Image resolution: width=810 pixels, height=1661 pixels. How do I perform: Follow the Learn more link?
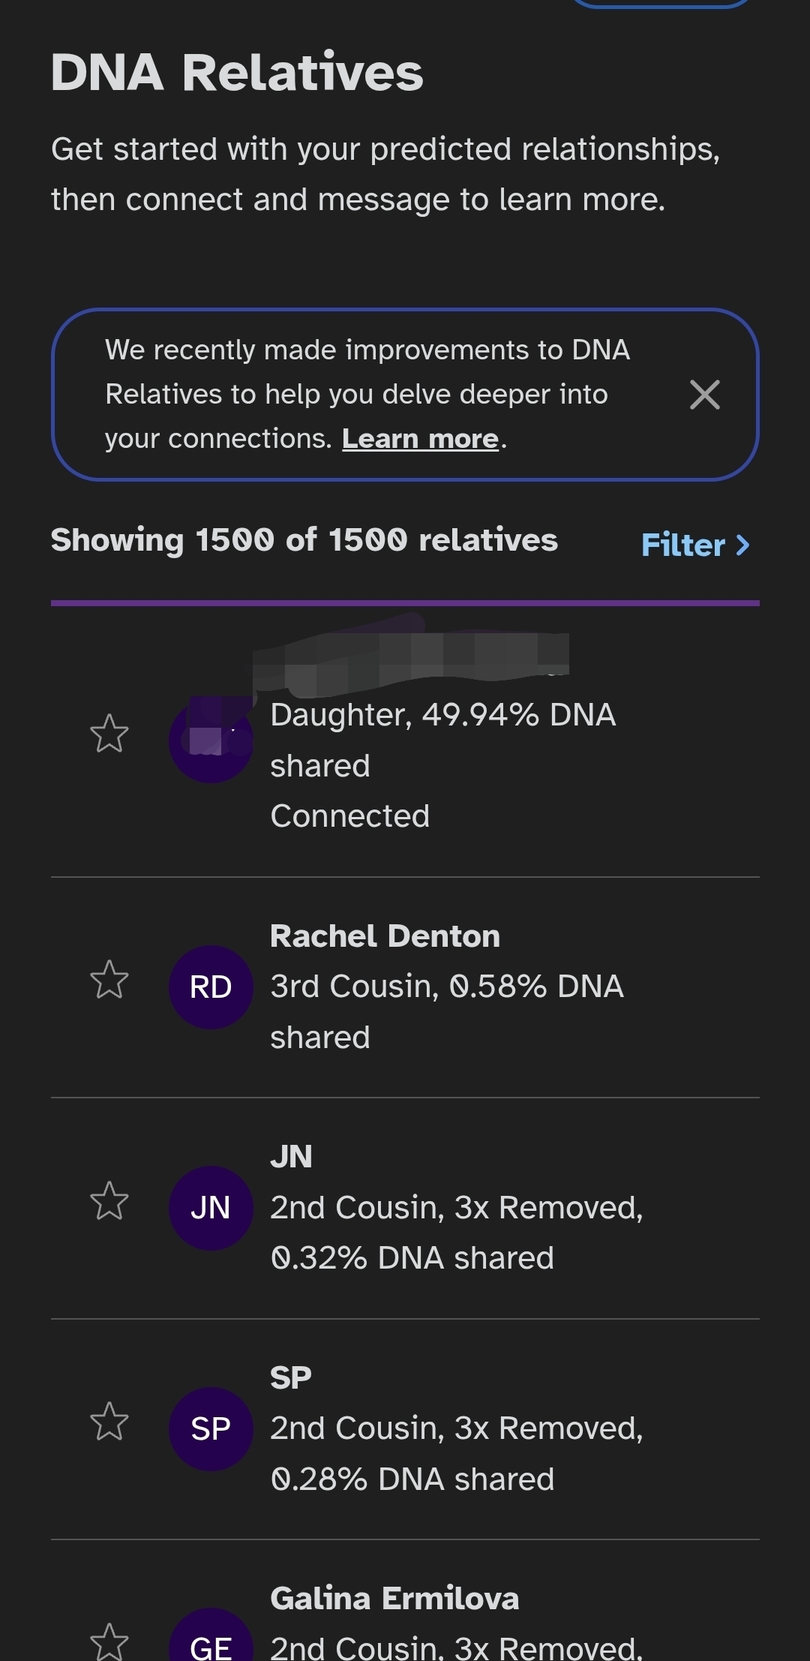[420, 439]
